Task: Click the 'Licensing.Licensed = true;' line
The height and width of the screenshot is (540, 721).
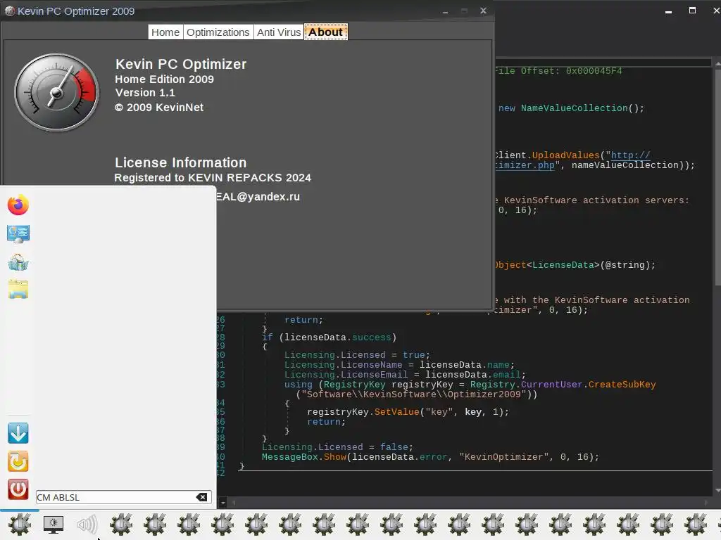Action: 357,355
